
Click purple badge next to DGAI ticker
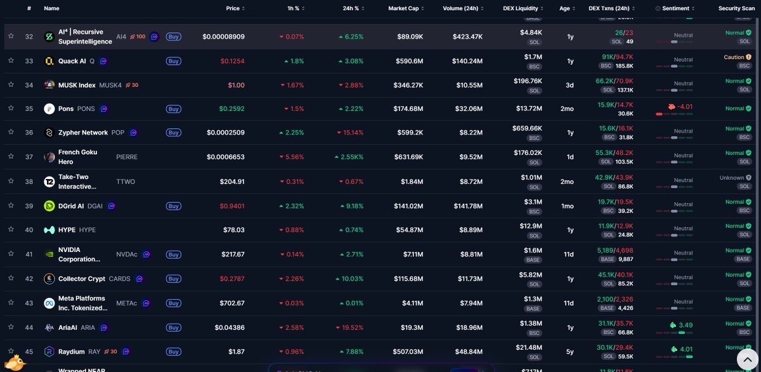pyautogui.click(x=111, y=206)
